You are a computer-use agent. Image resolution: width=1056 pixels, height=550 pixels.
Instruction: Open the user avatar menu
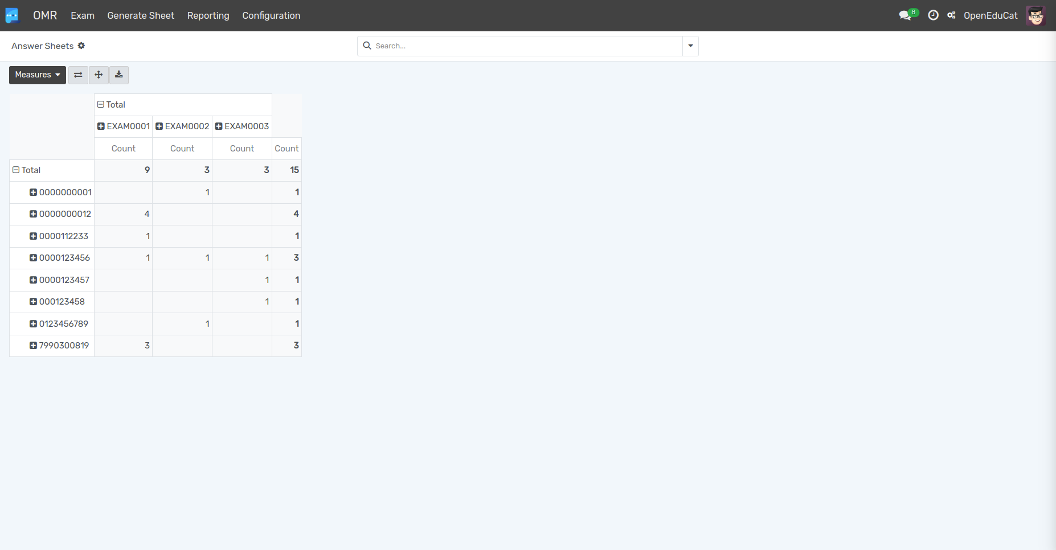[1035, 15]
